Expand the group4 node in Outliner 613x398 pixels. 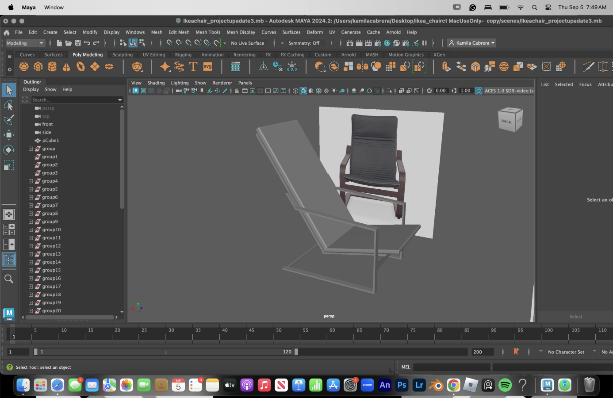31,181
